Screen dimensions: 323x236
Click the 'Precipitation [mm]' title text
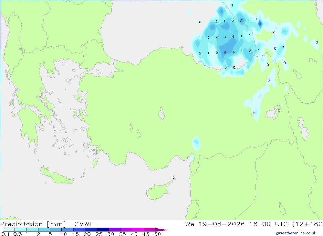[33, 224]
